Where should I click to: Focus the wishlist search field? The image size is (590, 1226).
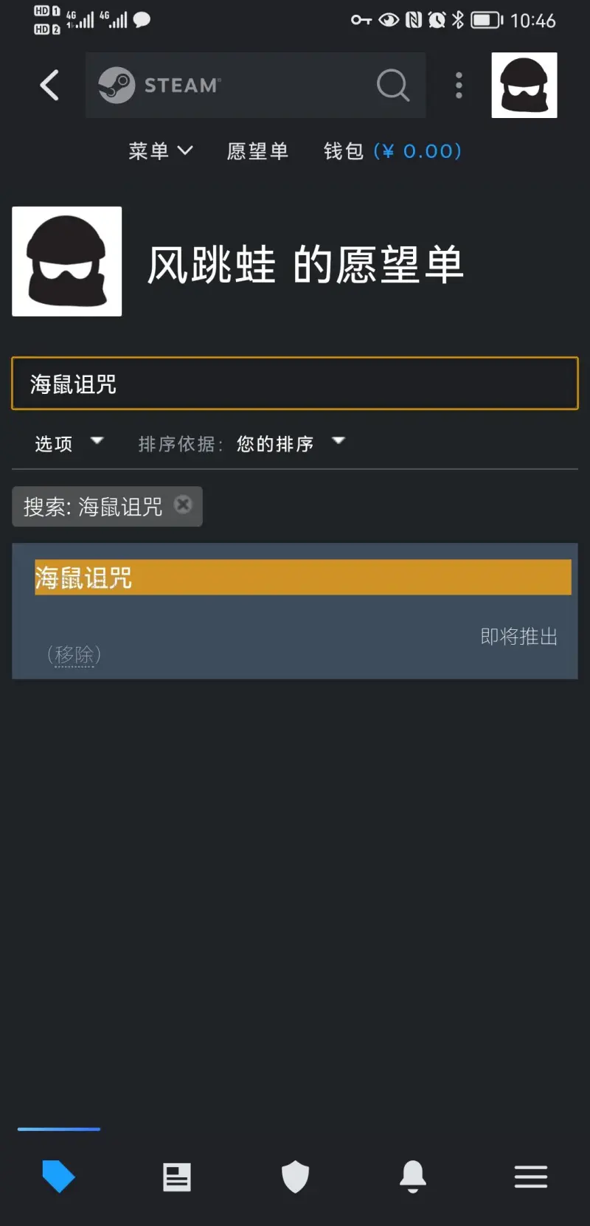[x=295, y=384]
